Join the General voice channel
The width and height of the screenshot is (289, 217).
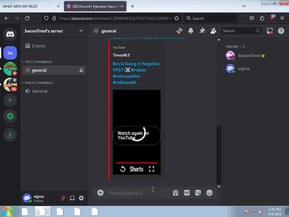(54, 91)
